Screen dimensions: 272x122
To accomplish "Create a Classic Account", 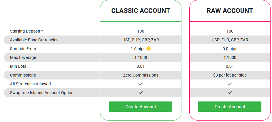I will pos(141,107).
